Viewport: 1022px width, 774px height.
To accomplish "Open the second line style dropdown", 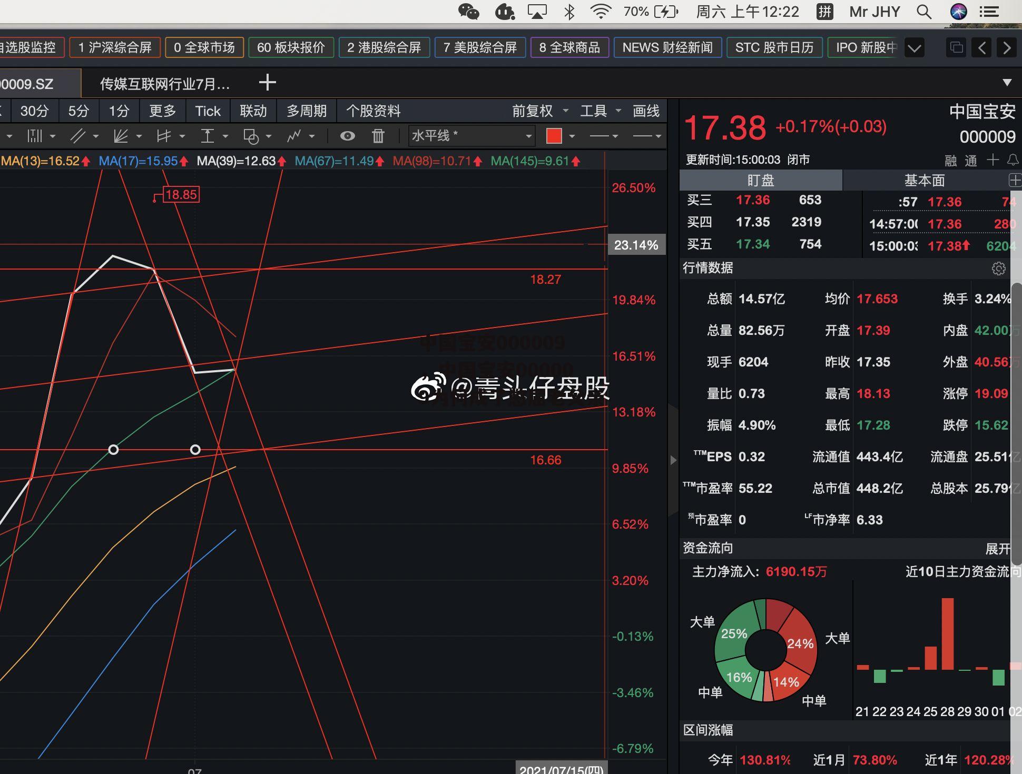I will [647, 136].
